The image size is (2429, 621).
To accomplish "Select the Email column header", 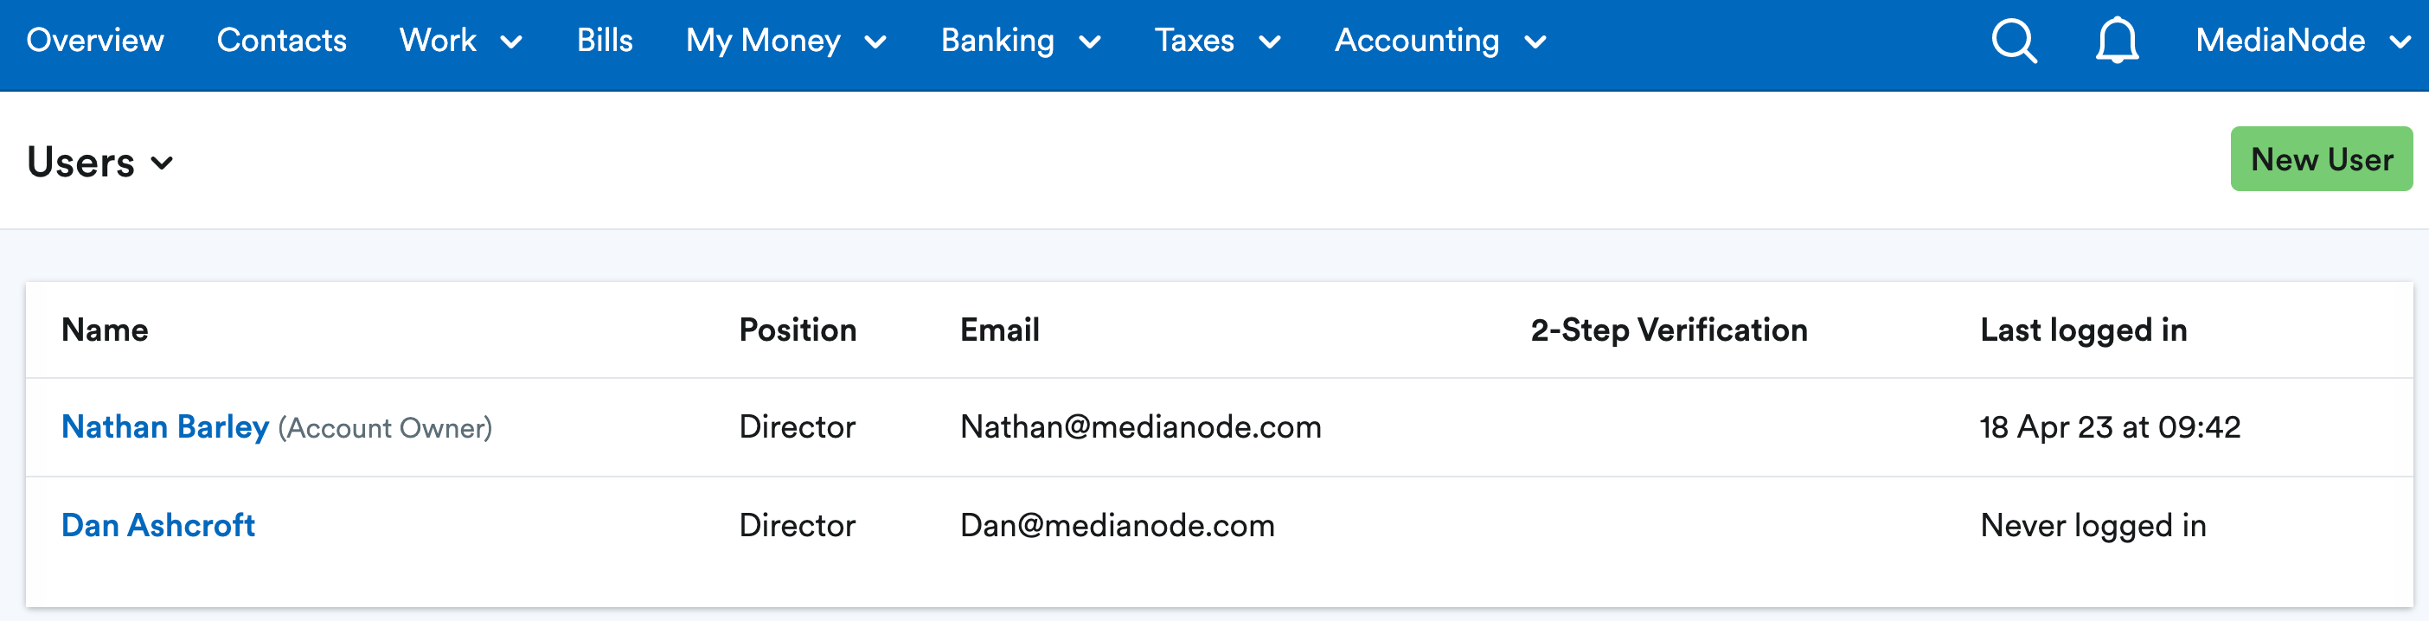I will 999,330.
